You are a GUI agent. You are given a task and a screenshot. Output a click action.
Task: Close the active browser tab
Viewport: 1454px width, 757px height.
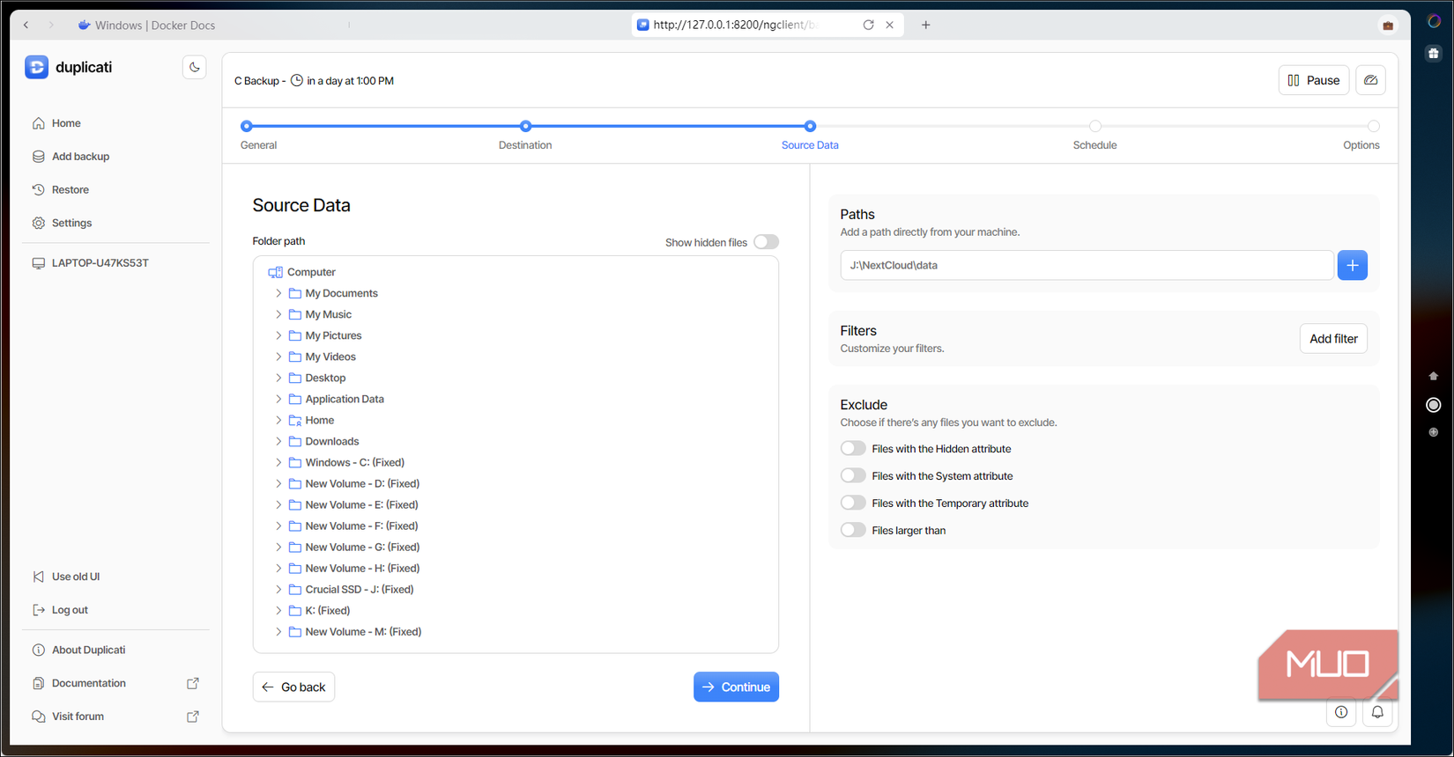[x=890, y=25]
